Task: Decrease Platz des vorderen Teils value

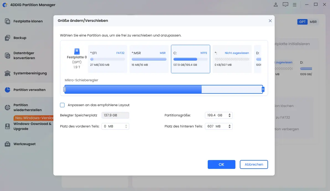Action: [126, 127]
